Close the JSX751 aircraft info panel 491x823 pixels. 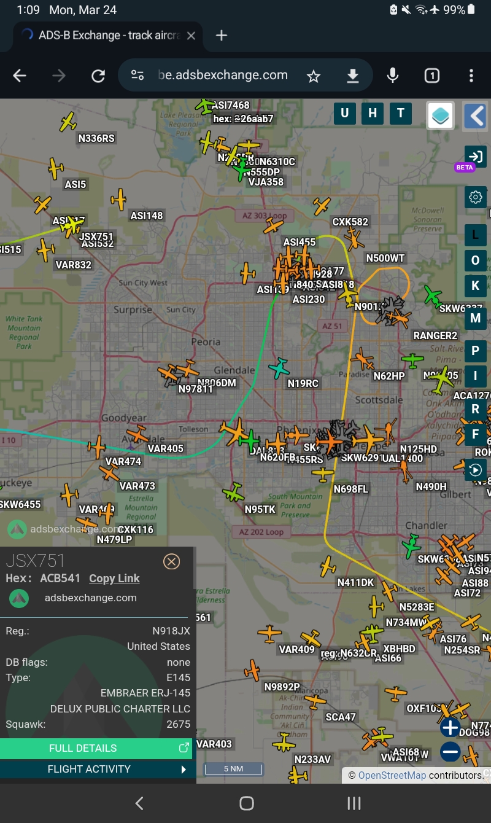coord(171,561)
